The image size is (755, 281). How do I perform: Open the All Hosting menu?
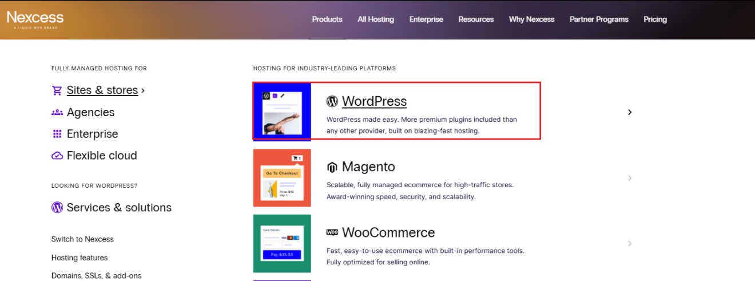tap(376, 19)
